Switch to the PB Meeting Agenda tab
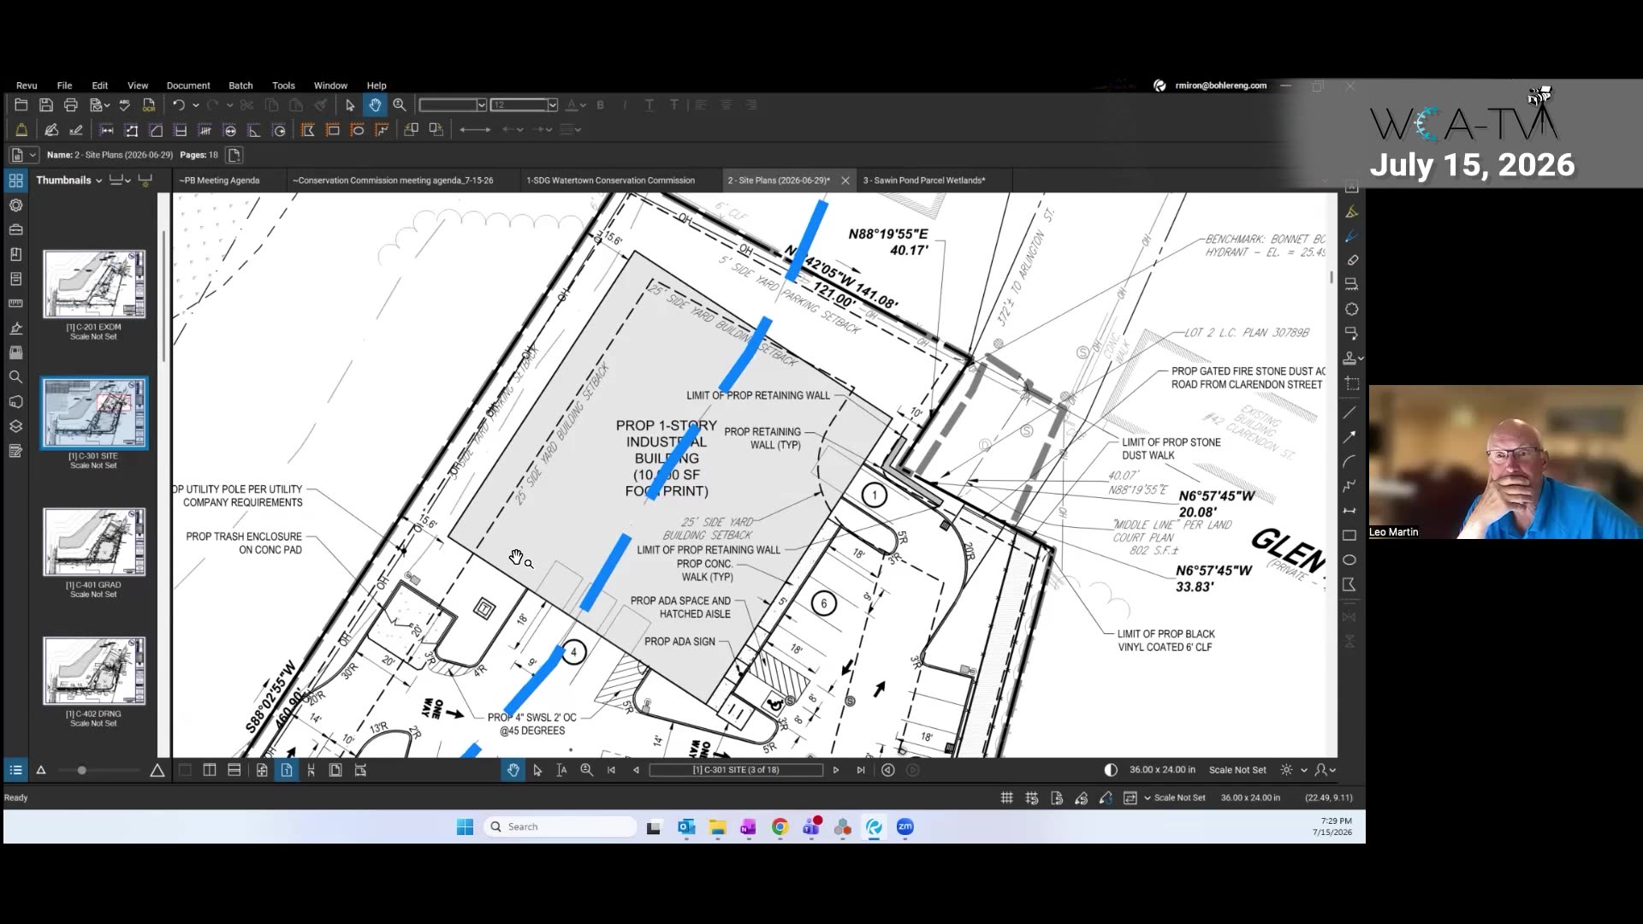Viewport: 1643px width, 924px height. point(220,181)
